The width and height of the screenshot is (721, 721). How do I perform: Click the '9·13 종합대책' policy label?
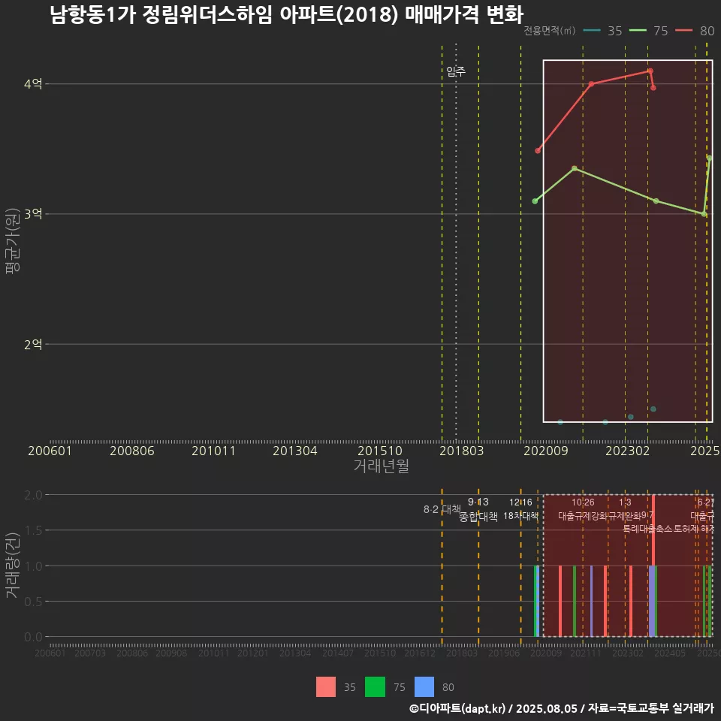478,509
